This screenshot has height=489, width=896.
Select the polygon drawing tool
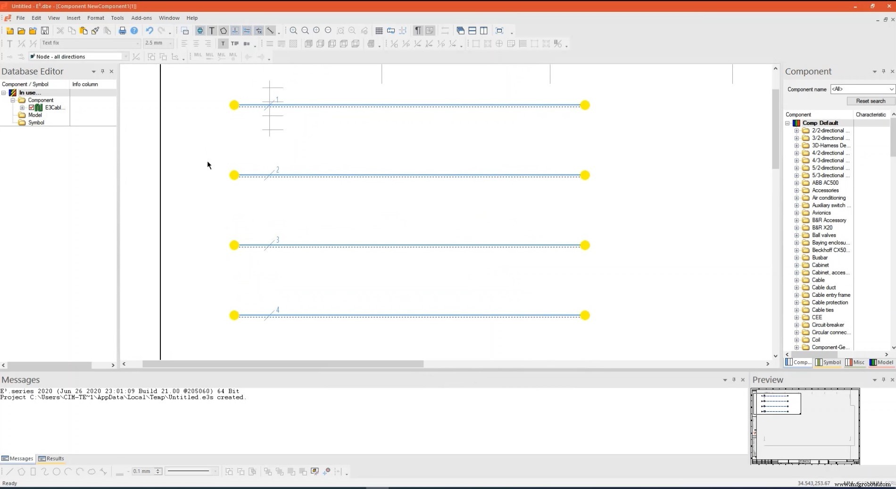pyautogui.click(x=223, y=31)
